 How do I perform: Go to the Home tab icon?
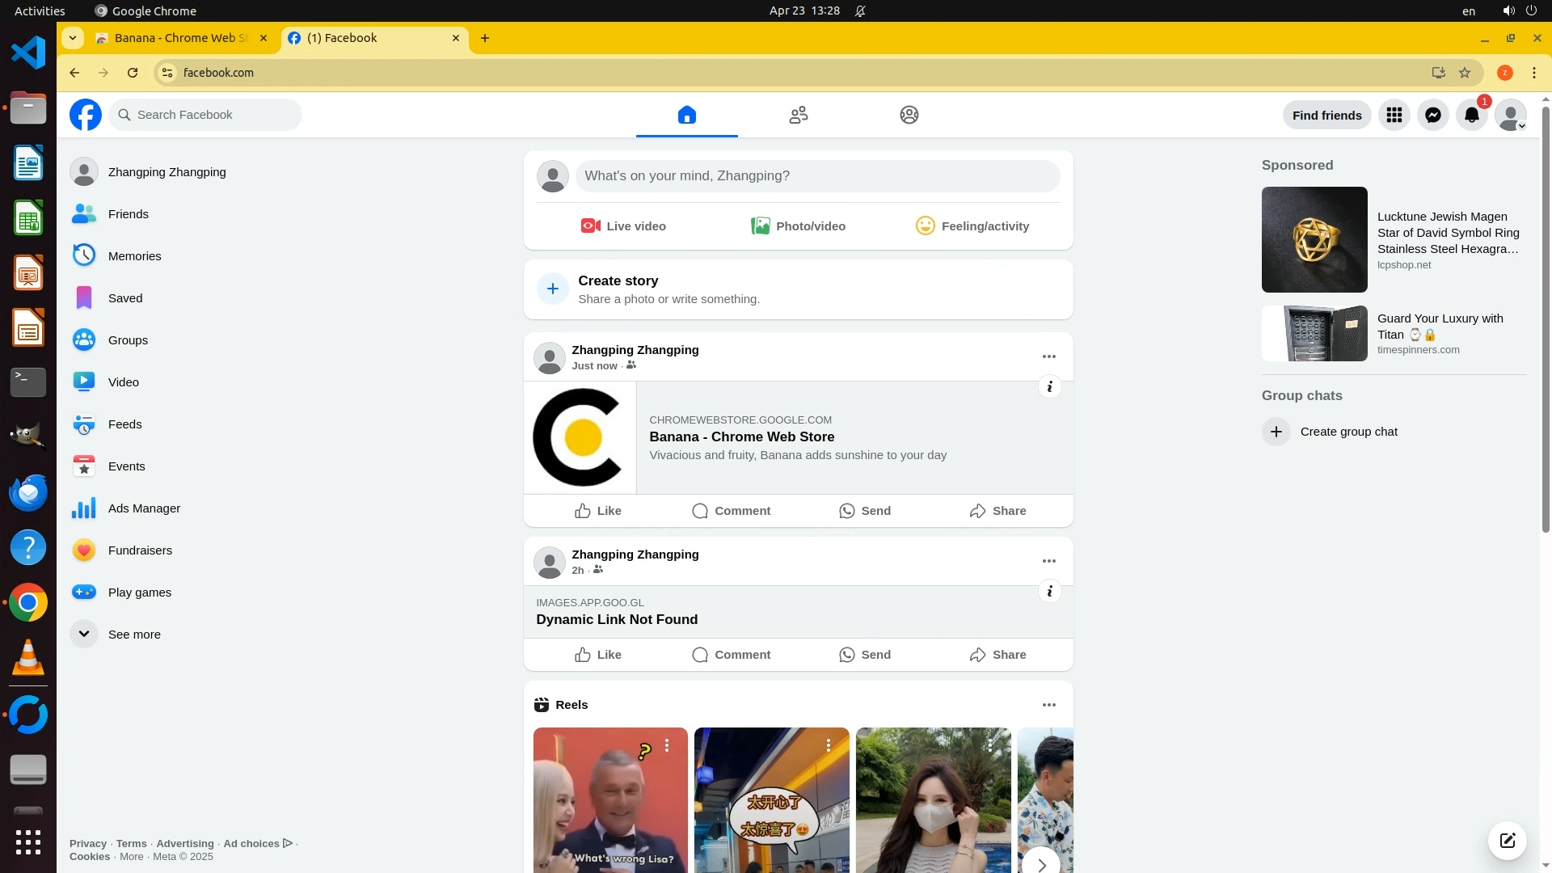[x=686, y=115]
